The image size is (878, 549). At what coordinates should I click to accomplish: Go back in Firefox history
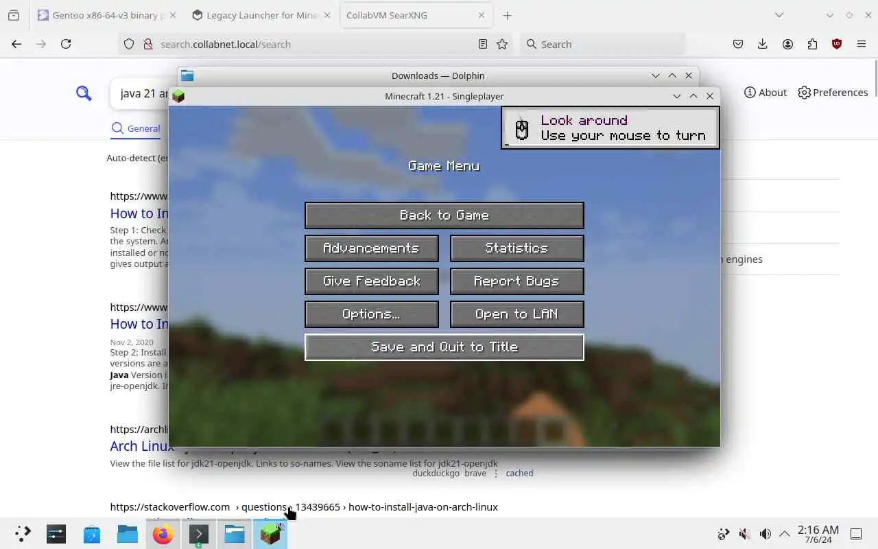tap(16, 44)
